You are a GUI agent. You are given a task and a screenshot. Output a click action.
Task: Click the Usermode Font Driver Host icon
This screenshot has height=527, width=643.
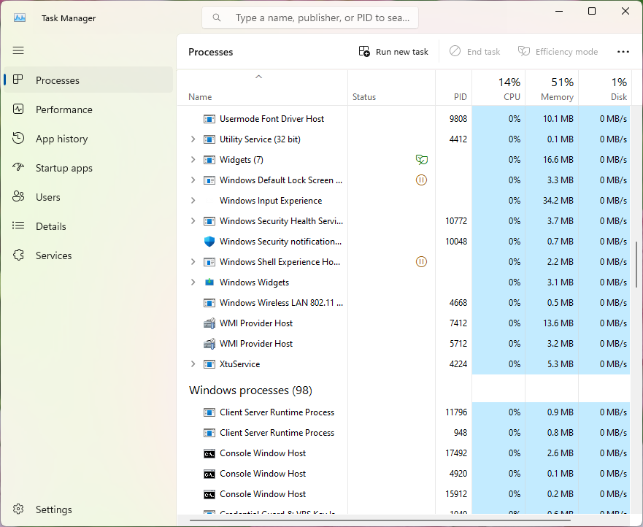point(209,119)
